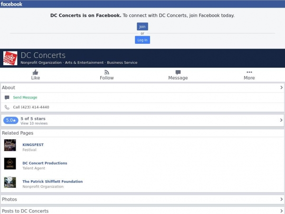Click the DC Concerts page title
Viewport: 285px width, 214px height.
[x=43, y=55]
